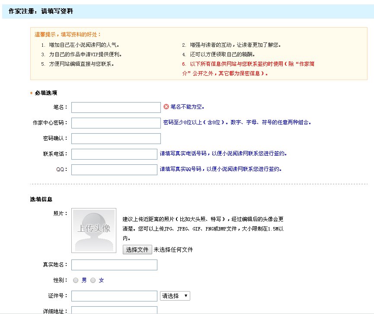Click the 详细地址 detailed address input box

114,310
